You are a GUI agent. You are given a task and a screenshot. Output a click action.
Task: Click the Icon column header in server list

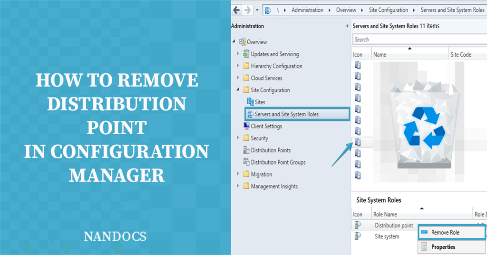click(x=361, y=53)
